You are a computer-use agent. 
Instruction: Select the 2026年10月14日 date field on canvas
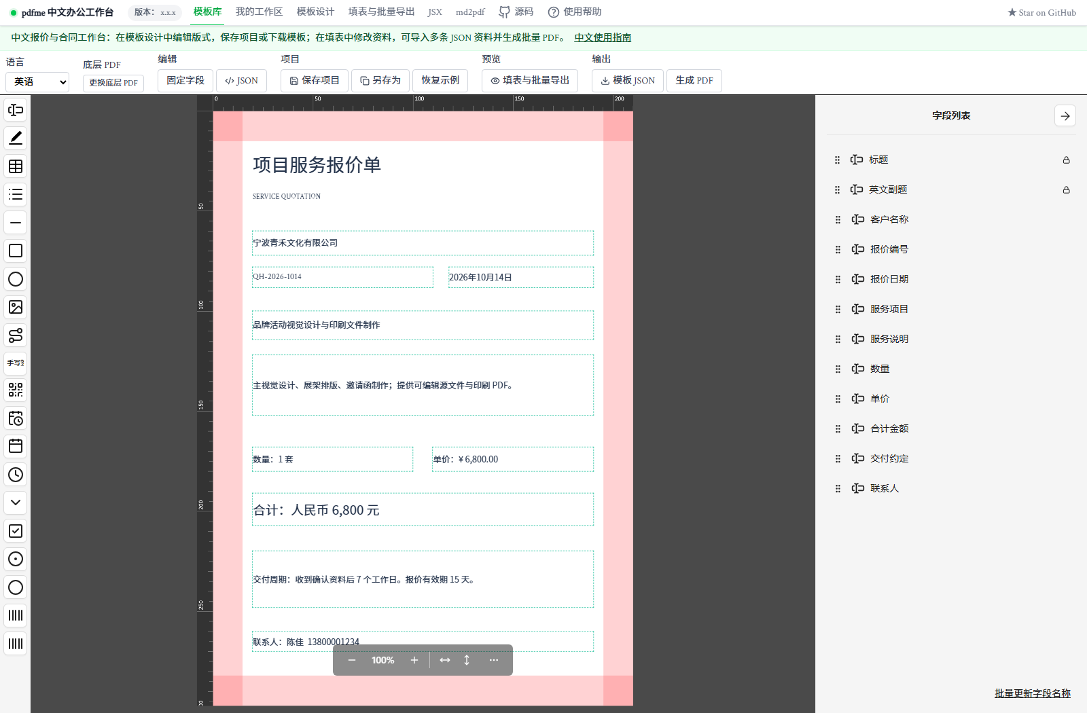click(x=521, y=277)
